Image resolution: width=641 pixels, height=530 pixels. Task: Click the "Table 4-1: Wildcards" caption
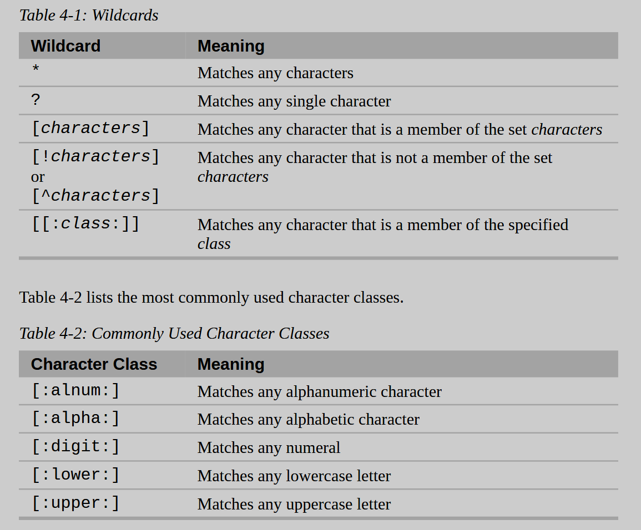pyautogui.click(x=89, y=15)
